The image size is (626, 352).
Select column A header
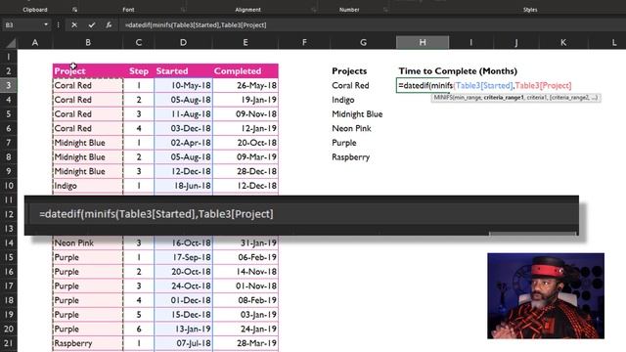point(35,42)
